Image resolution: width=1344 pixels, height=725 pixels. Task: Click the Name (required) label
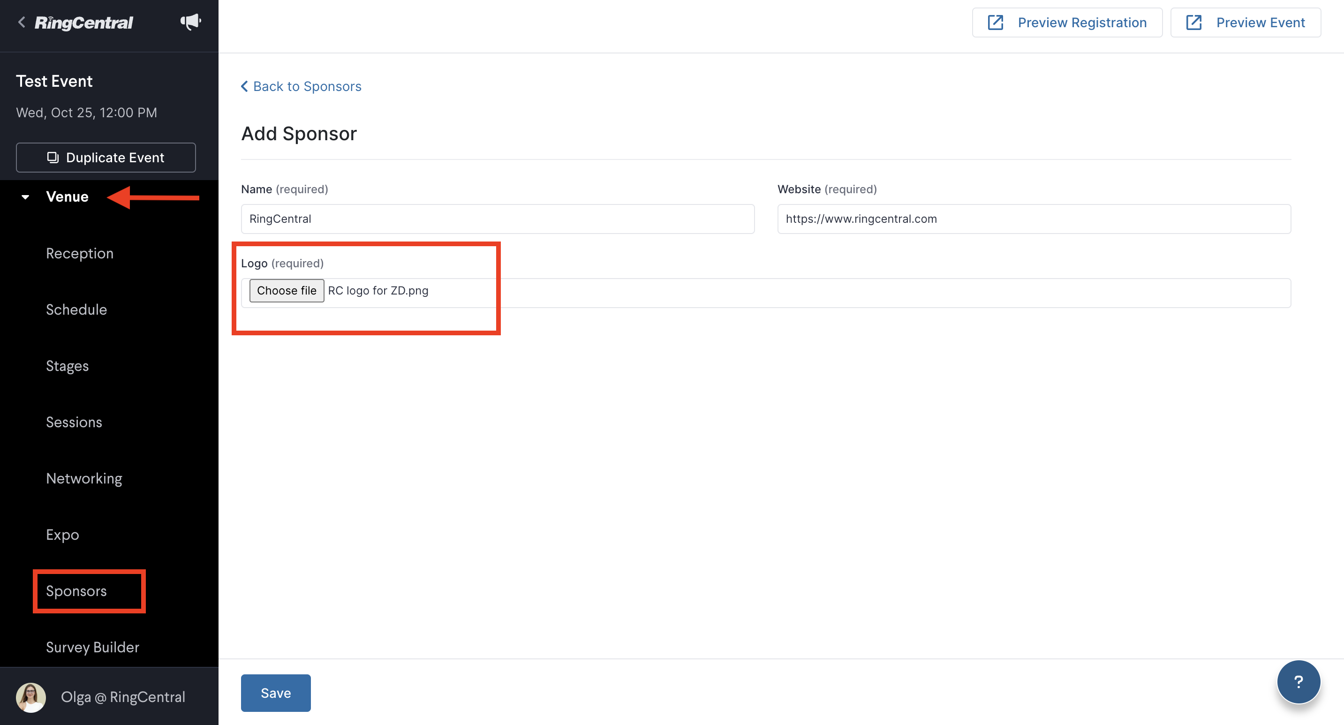(284, 189)
